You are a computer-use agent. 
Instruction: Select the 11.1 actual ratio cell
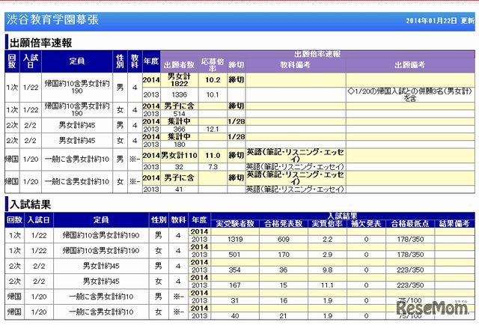[327, 285]
